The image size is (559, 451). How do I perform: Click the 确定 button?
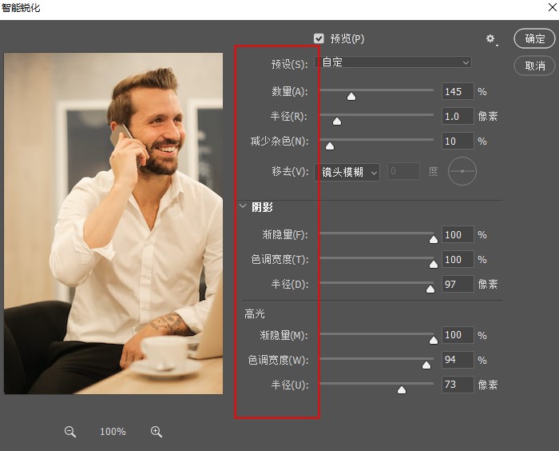pos(534,38)
